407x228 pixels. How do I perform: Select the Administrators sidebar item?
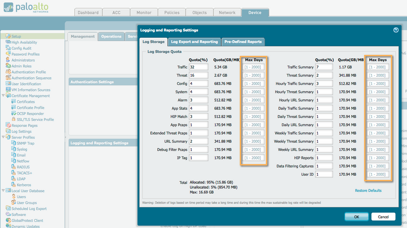[23, 60]
